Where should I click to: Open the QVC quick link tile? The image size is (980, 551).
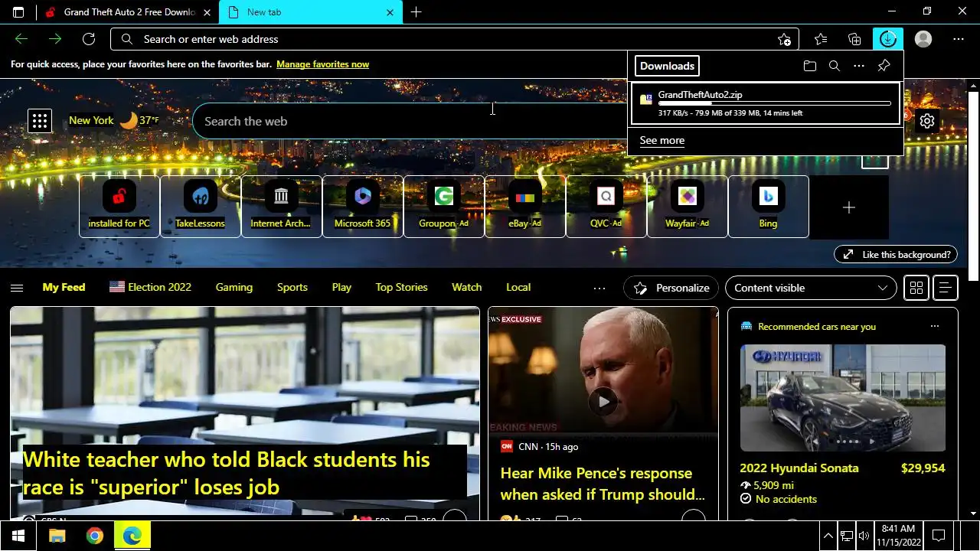tap(606, 207)
